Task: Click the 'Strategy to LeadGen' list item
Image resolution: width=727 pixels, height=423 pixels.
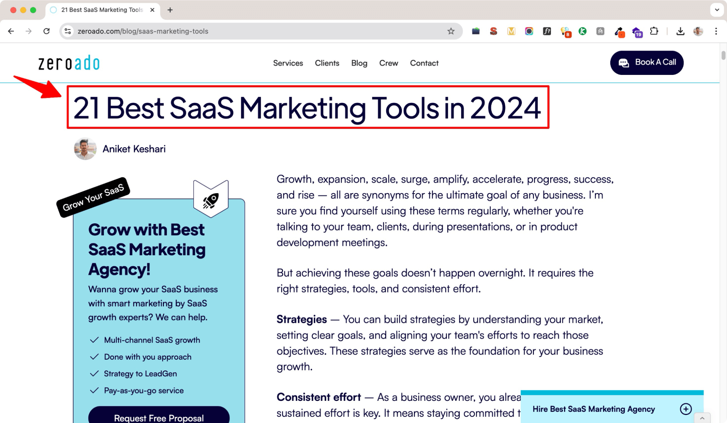Action: [x=140, y=374]
